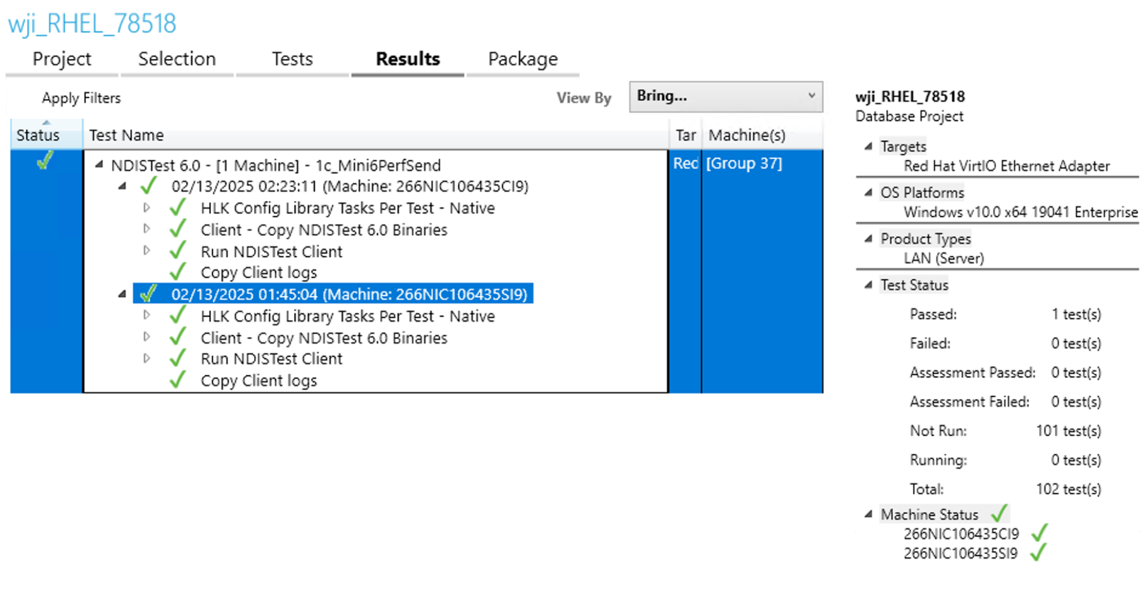The width and height of the screenshot is (1144, 597).
Task: Click green checkmark beside 266NIC106435CI9 machine status
Action: pyautogui.click(x=1039, y=533)
